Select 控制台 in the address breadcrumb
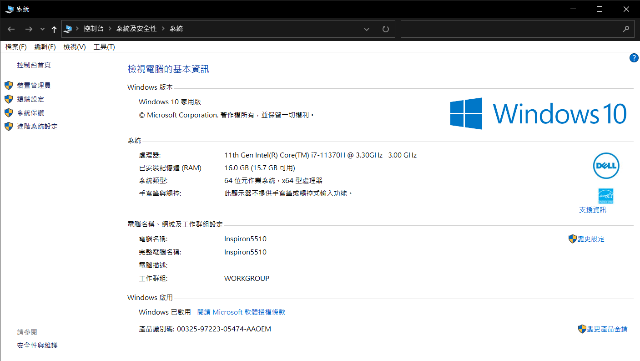Screen dimensions: 640x361 (x=93, y=29)
